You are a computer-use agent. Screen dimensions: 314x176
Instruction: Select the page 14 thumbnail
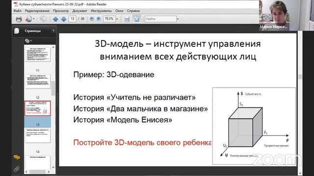[37, 135]
